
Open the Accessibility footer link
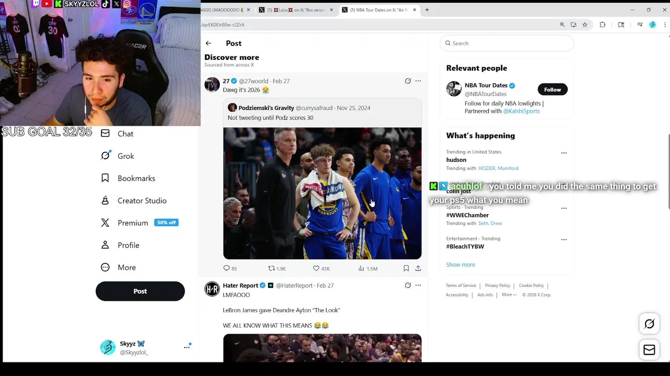point(457,295)
